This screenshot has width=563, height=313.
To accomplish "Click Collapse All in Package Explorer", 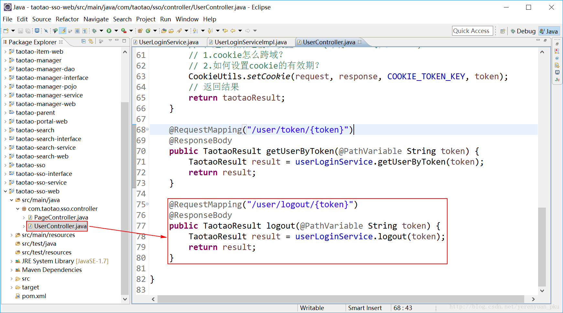I will 83,41.
